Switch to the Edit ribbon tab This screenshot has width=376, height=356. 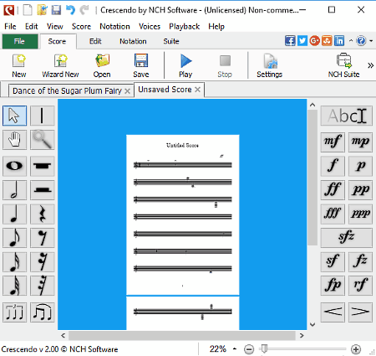pyautogui.click(x=95, y=41)
